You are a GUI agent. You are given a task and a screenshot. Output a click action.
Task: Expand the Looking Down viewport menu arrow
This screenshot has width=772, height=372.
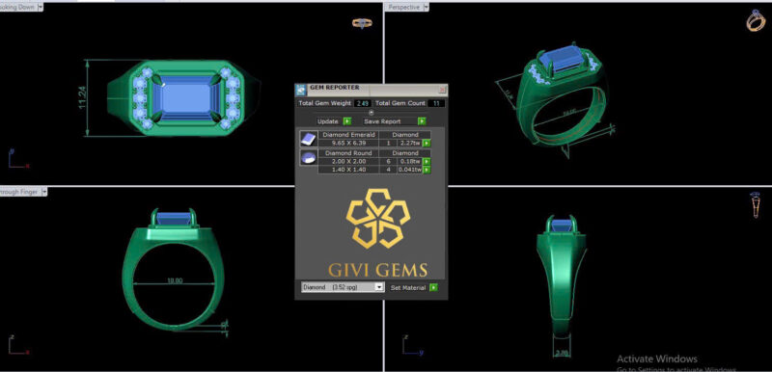41,7
